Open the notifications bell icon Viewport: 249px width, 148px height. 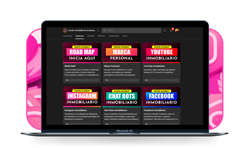[x=171, y=30]
